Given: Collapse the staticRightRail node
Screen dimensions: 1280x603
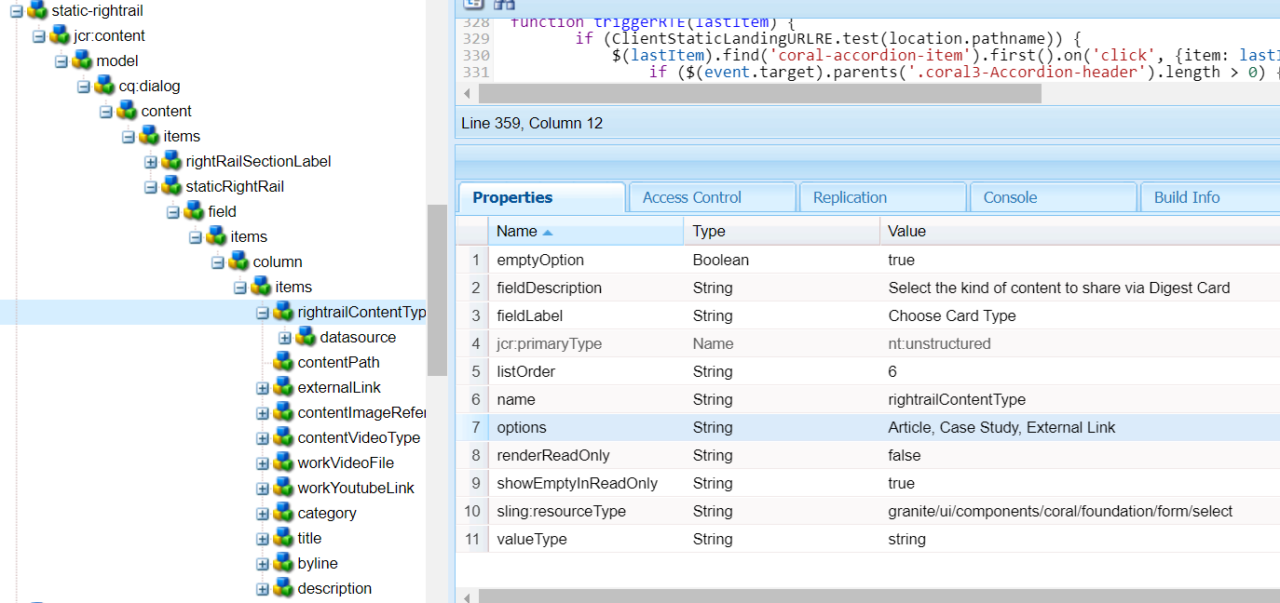Looking at the screenshot, I should (x=150, y=186).
